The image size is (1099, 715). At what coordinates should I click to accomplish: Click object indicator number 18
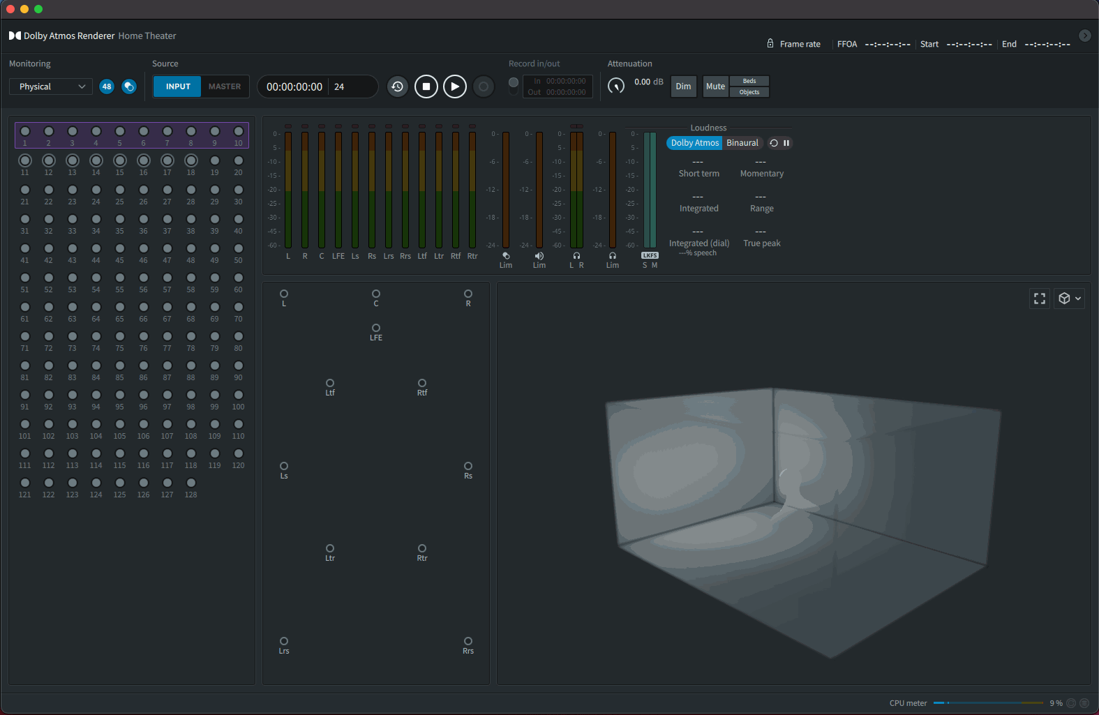pyautogui.click(x=191, y=160)
